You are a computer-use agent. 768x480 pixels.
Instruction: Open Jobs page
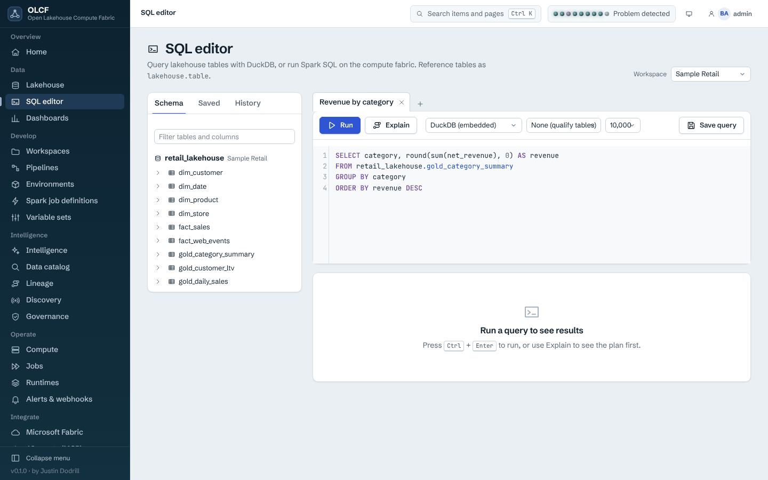tap(65, 366)
